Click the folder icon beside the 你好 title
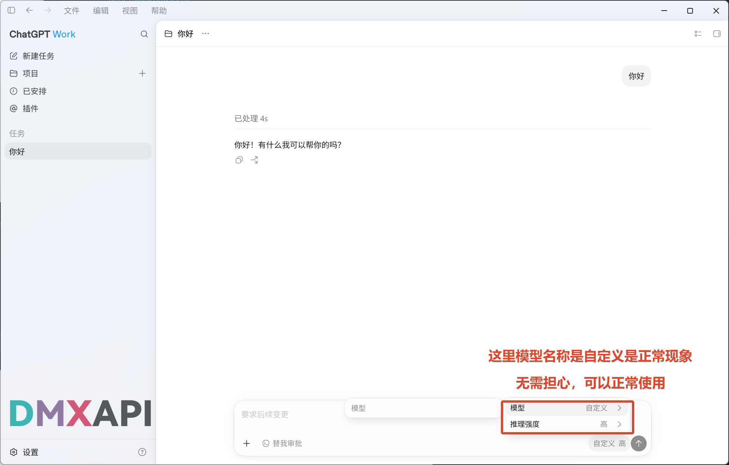729x465 pixels. pyautogui.click(x=168, y=34)
